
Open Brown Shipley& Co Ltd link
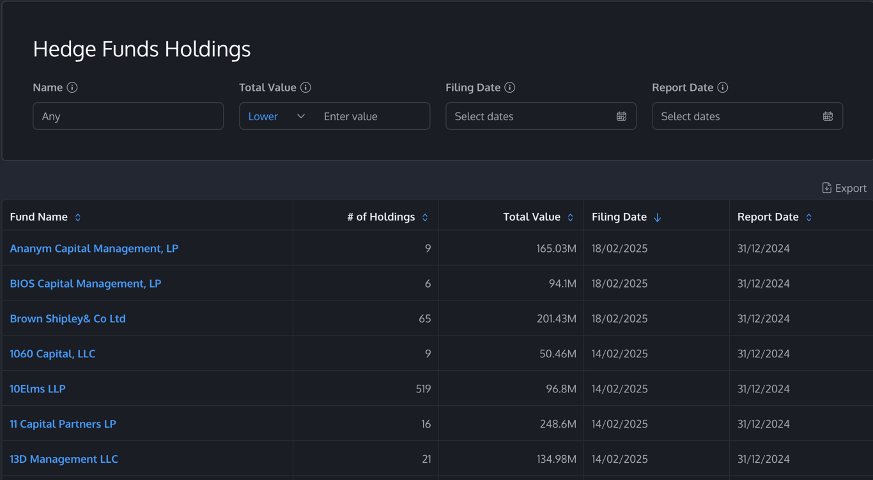68,318
